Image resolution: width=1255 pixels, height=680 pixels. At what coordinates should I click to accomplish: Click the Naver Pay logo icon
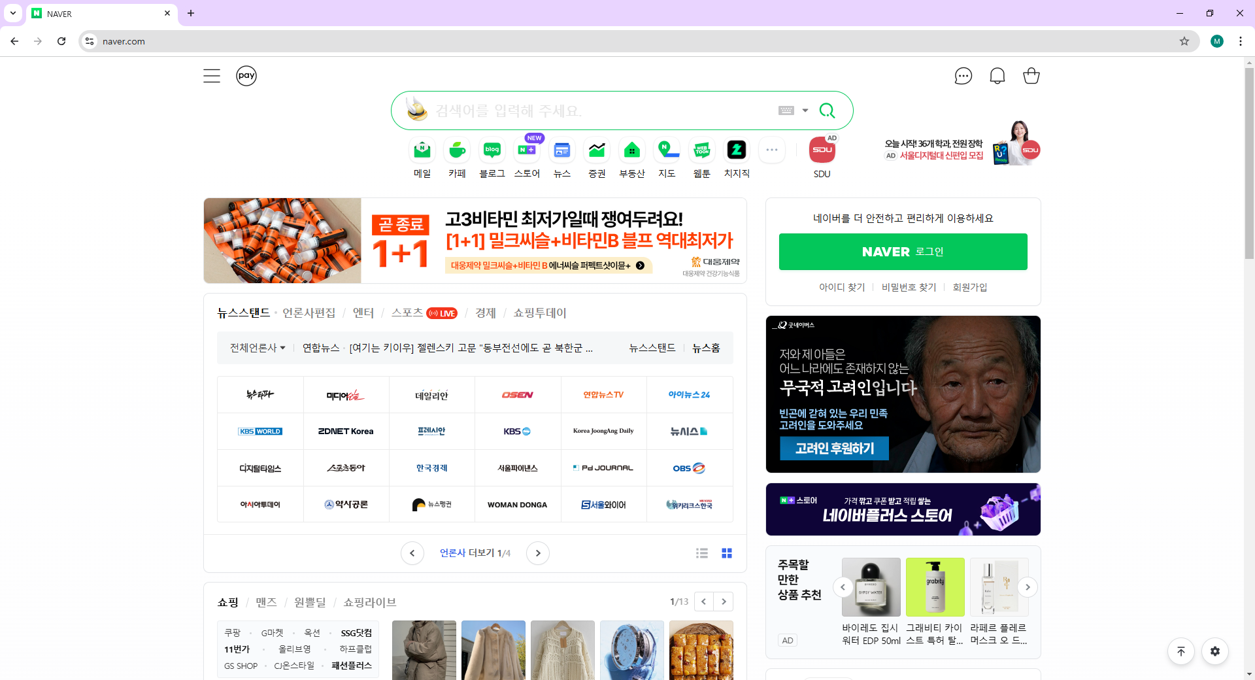pyautogui.click(x=246, y=75)
